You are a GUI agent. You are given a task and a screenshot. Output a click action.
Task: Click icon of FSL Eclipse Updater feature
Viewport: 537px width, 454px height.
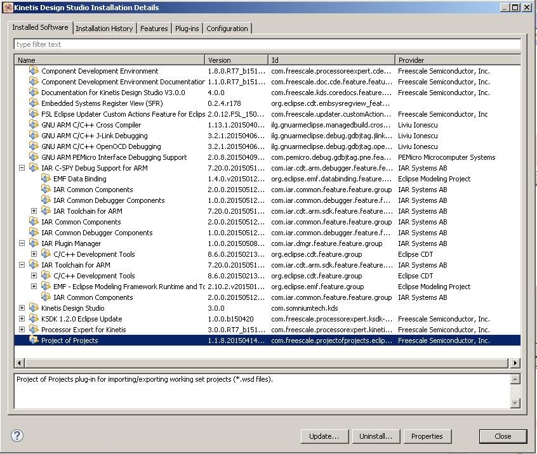[x=34, y=114]
